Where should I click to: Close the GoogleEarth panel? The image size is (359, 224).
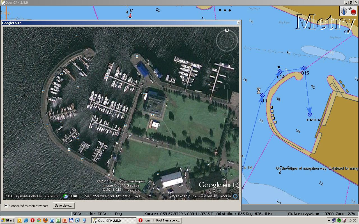tap(238, 23)
